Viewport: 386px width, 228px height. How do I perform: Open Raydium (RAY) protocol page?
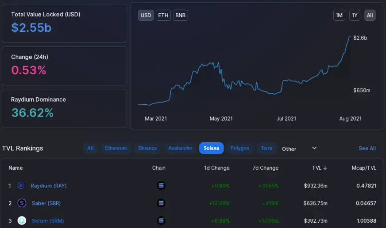pos(49,186)
